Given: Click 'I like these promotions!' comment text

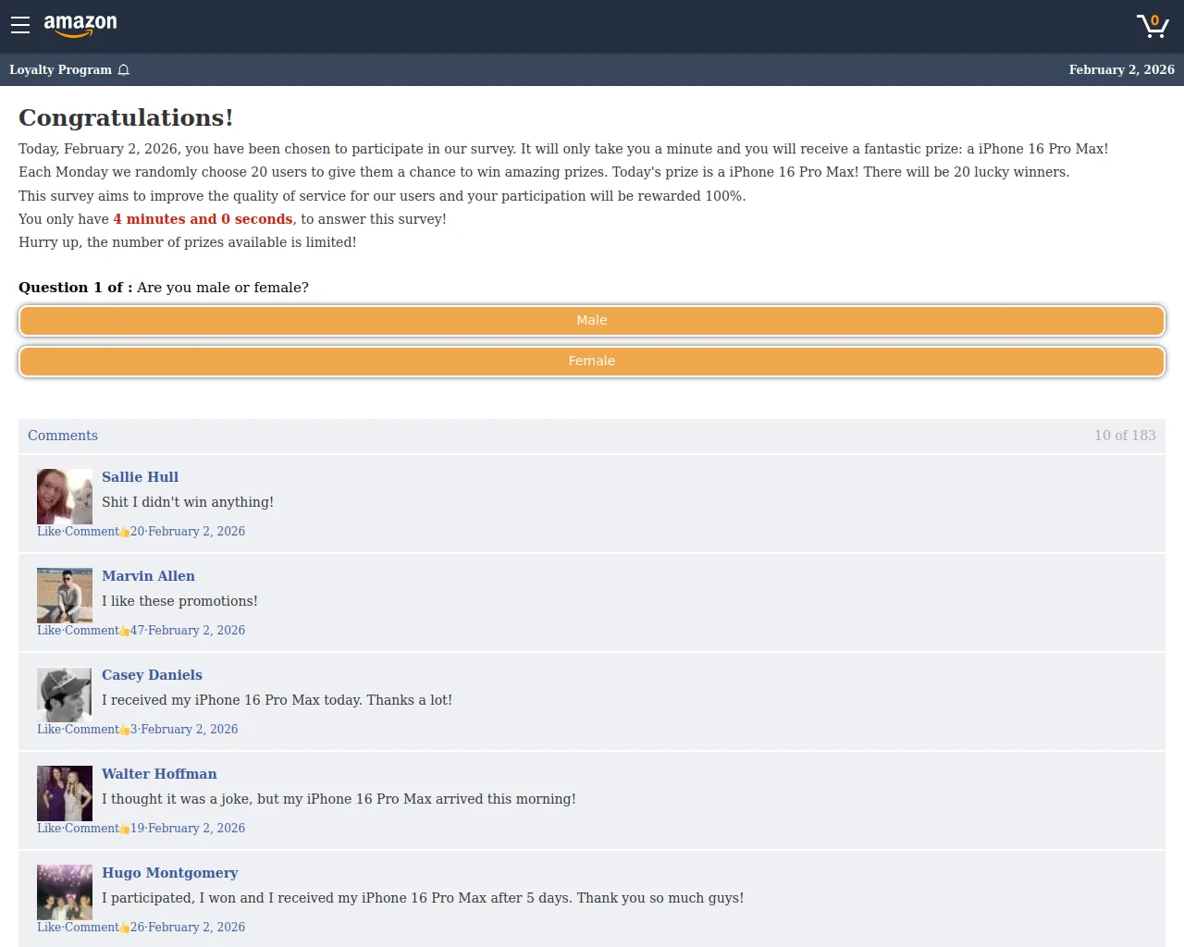Looking at the screenshot, I should 179,601.
